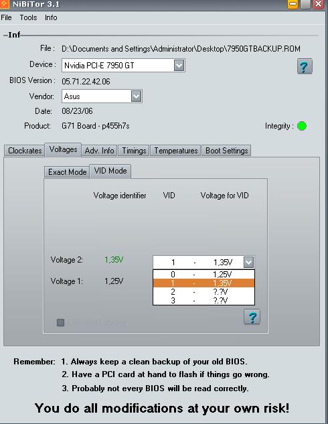Screen dimensions: 328x424
Task: Minimize the NiBiTor window
Action: (x=293, y=4)
